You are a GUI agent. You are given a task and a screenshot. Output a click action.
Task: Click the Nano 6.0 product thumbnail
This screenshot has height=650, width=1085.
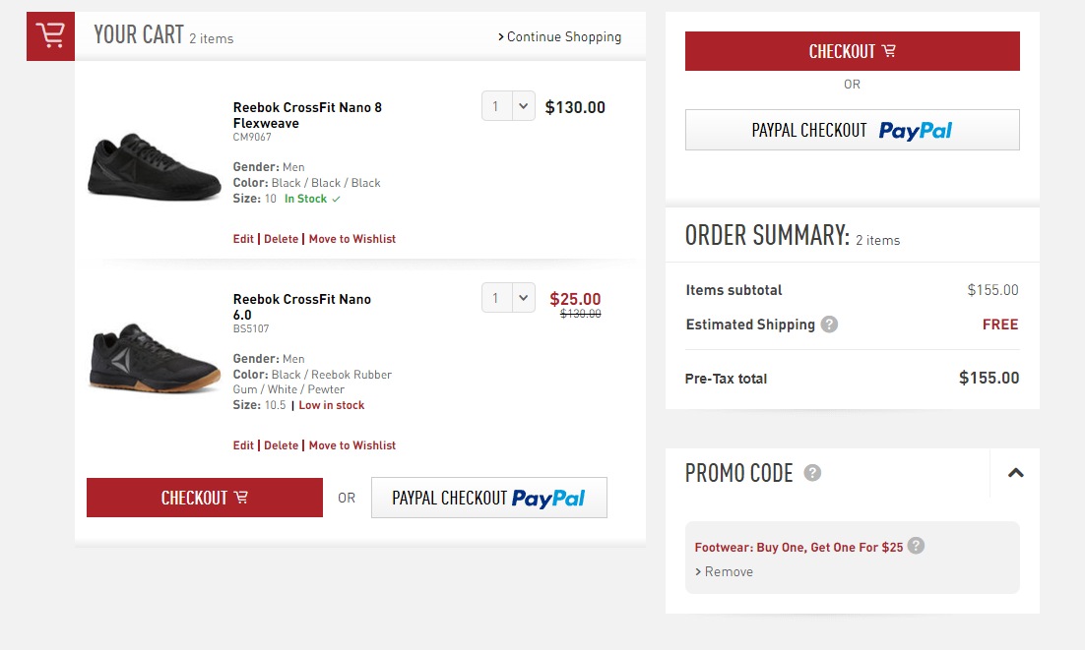[154, 357]
